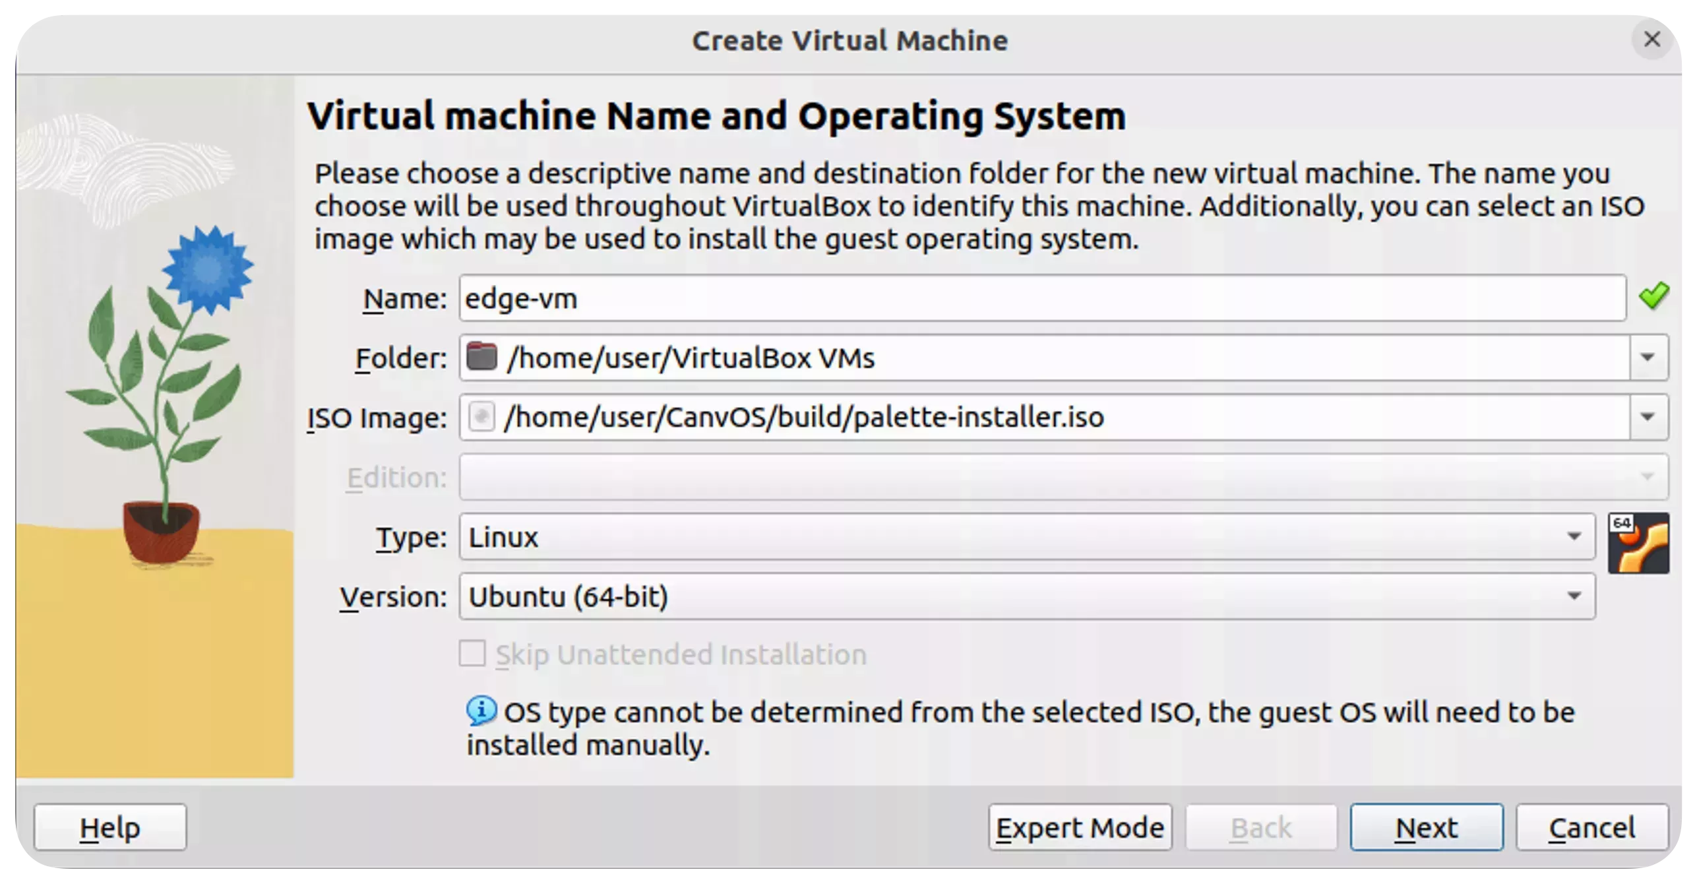Viewport: 1697px width, 884px height.
Task: Click the 'Virtual machine Name and Operating System' heading
Action: click(x=716, y=116)
